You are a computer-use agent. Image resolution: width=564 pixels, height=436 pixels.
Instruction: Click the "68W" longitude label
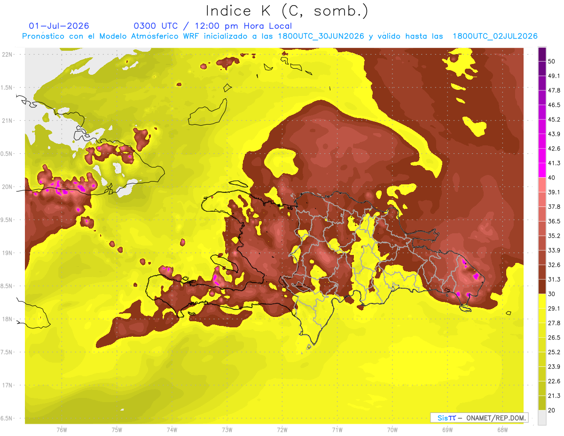point(502,430)
